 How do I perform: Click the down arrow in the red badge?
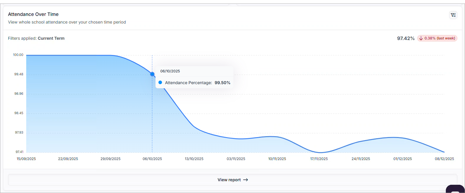421,39
